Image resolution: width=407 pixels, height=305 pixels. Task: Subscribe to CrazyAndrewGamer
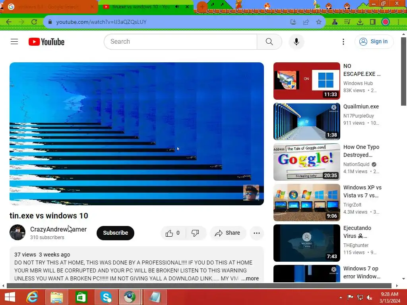pos(115,233)
